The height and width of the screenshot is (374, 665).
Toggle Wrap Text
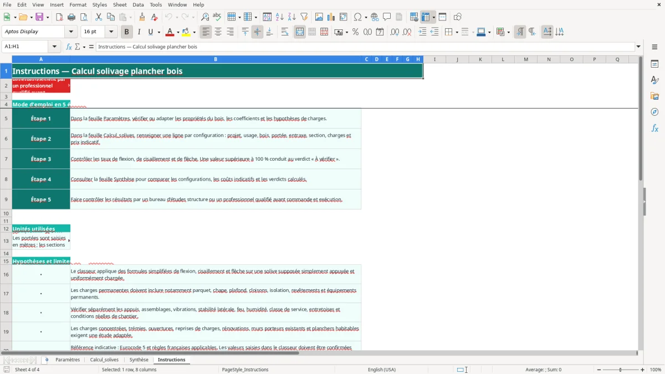click(x=284, y=32)
